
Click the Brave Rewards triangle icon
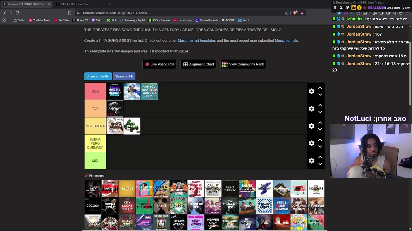click(x=302, y=13)
